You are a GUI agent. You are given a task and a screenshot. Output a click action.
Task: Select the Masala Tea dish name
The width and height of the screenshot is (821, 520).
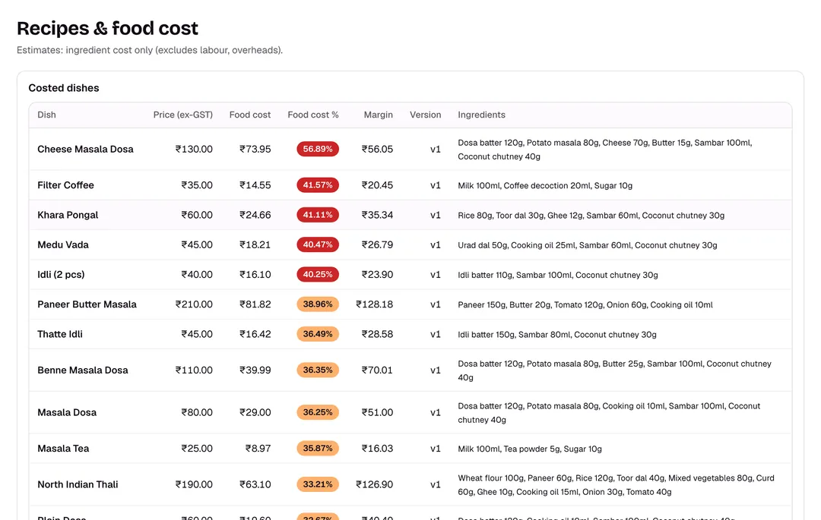click(x=63, y=449)
